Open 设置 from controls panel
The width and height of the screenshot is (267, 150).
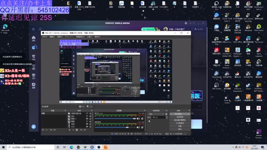[180, 126]
